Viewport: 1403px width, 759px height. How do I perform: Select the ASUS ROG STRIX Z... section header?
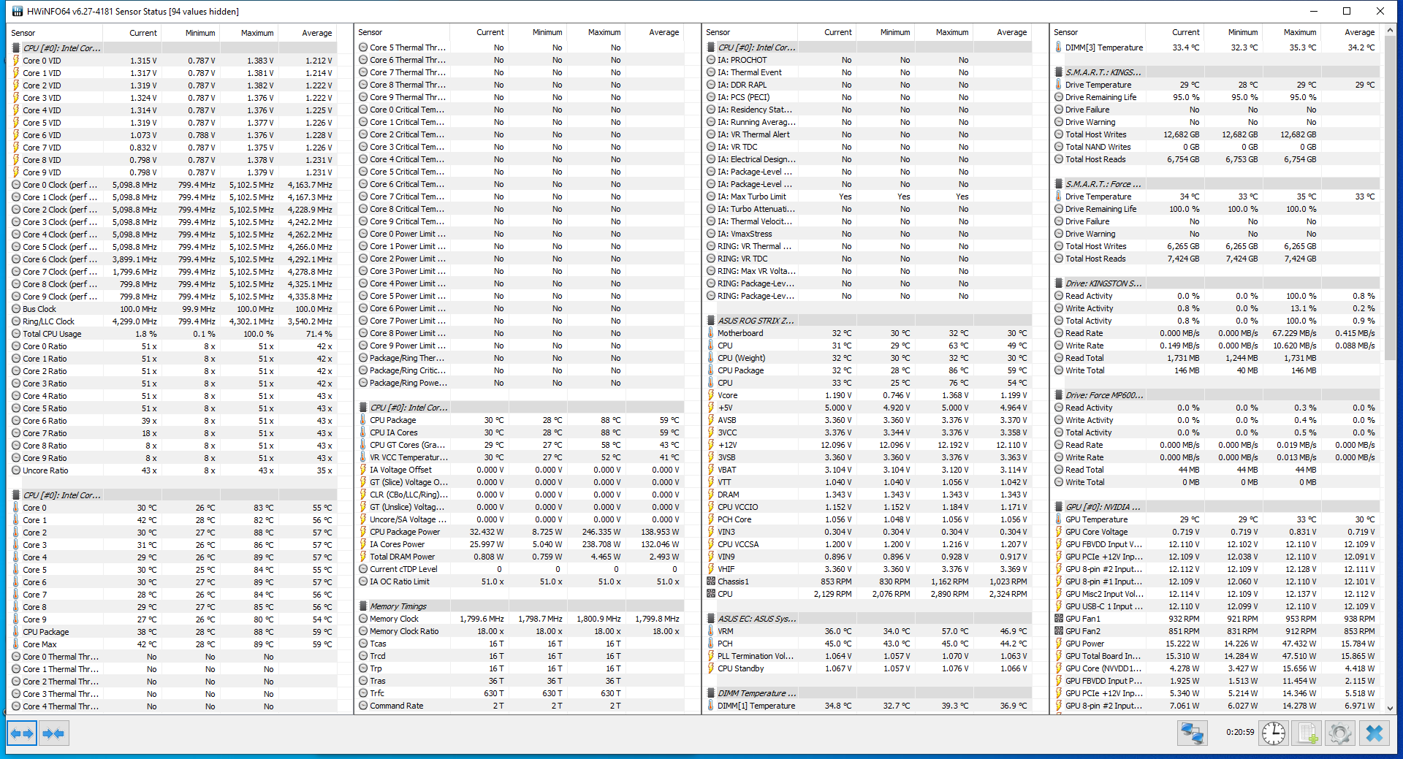point(868,321)
